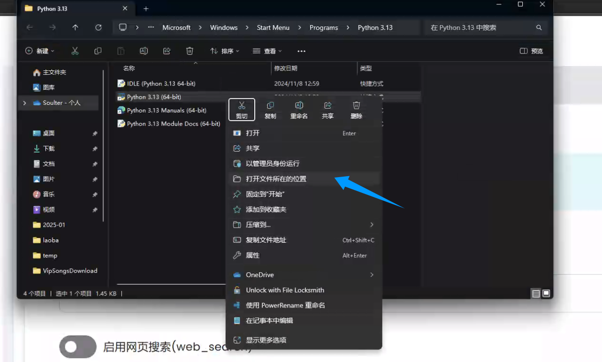Click 显示更多选项 (Show more options)
Screen dimensions: 602x362
click(x=304, y=340)
